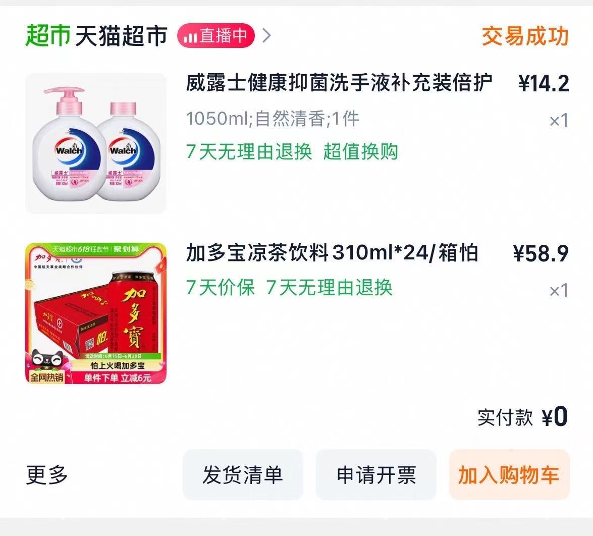Viewport: 593px width, 536px height.
Task: Click 发货清单 shipping list button
Action: pos(243,475)
